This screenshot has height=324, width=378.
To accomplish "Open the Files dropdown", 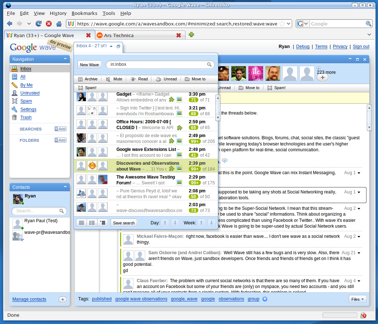I will (x=358, y=299).
